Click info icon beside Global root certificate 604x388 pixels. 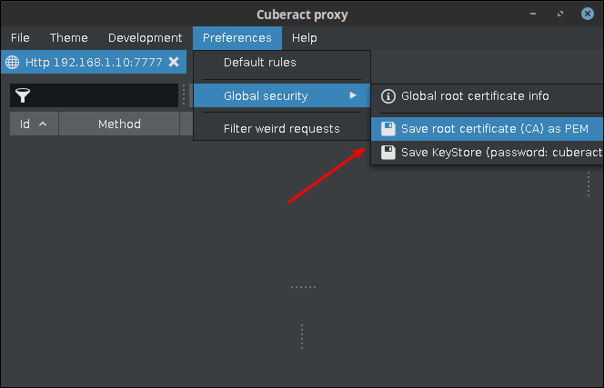click(388, 96)
